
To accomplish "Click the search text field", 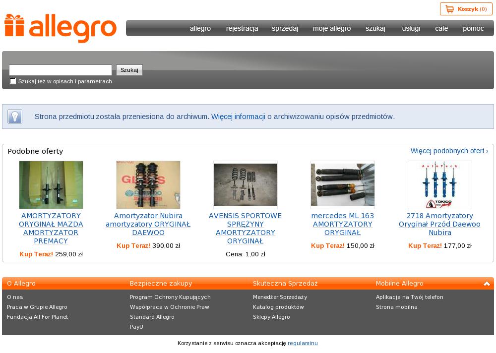I will click(x=61, y=70).
